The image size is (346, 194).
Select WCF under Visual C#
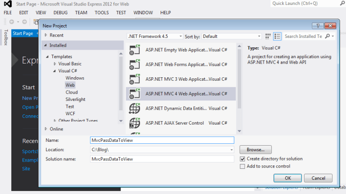(x=70, y=114)
